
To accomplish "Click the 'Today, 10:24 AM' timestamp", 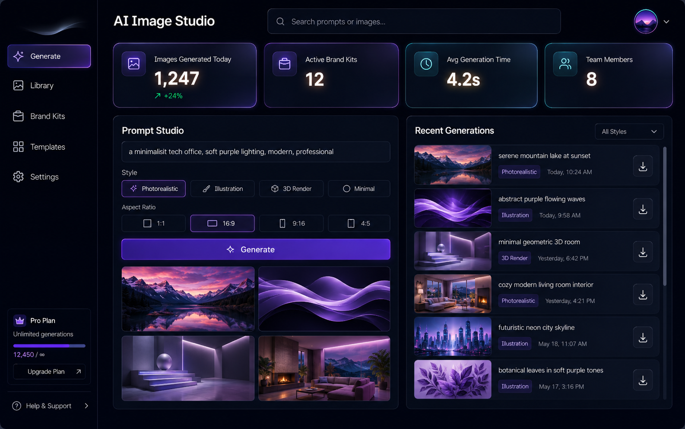I will [x=569, y=172].
